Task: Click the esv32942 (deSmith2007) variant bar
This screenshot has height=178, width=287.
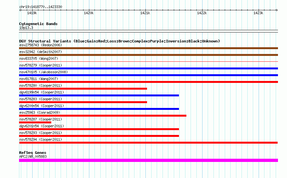Action: click(148, 55)
